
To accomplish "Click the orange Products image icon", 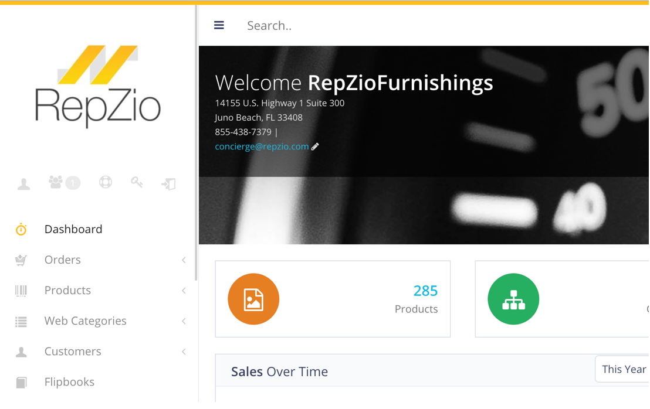I will tap(253, 299).
